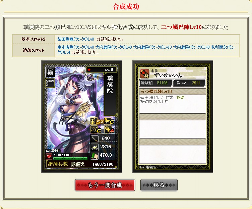Click the red heart HP icon
This screenshot has height=209, width=252.
point(49,156)
